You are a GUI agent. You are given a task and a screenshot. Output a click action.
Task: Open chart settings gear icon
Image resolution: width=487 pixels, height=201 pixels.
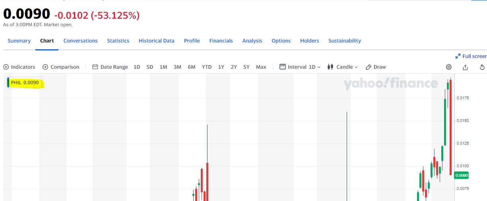pyautogui.click(x=449, y=67)
